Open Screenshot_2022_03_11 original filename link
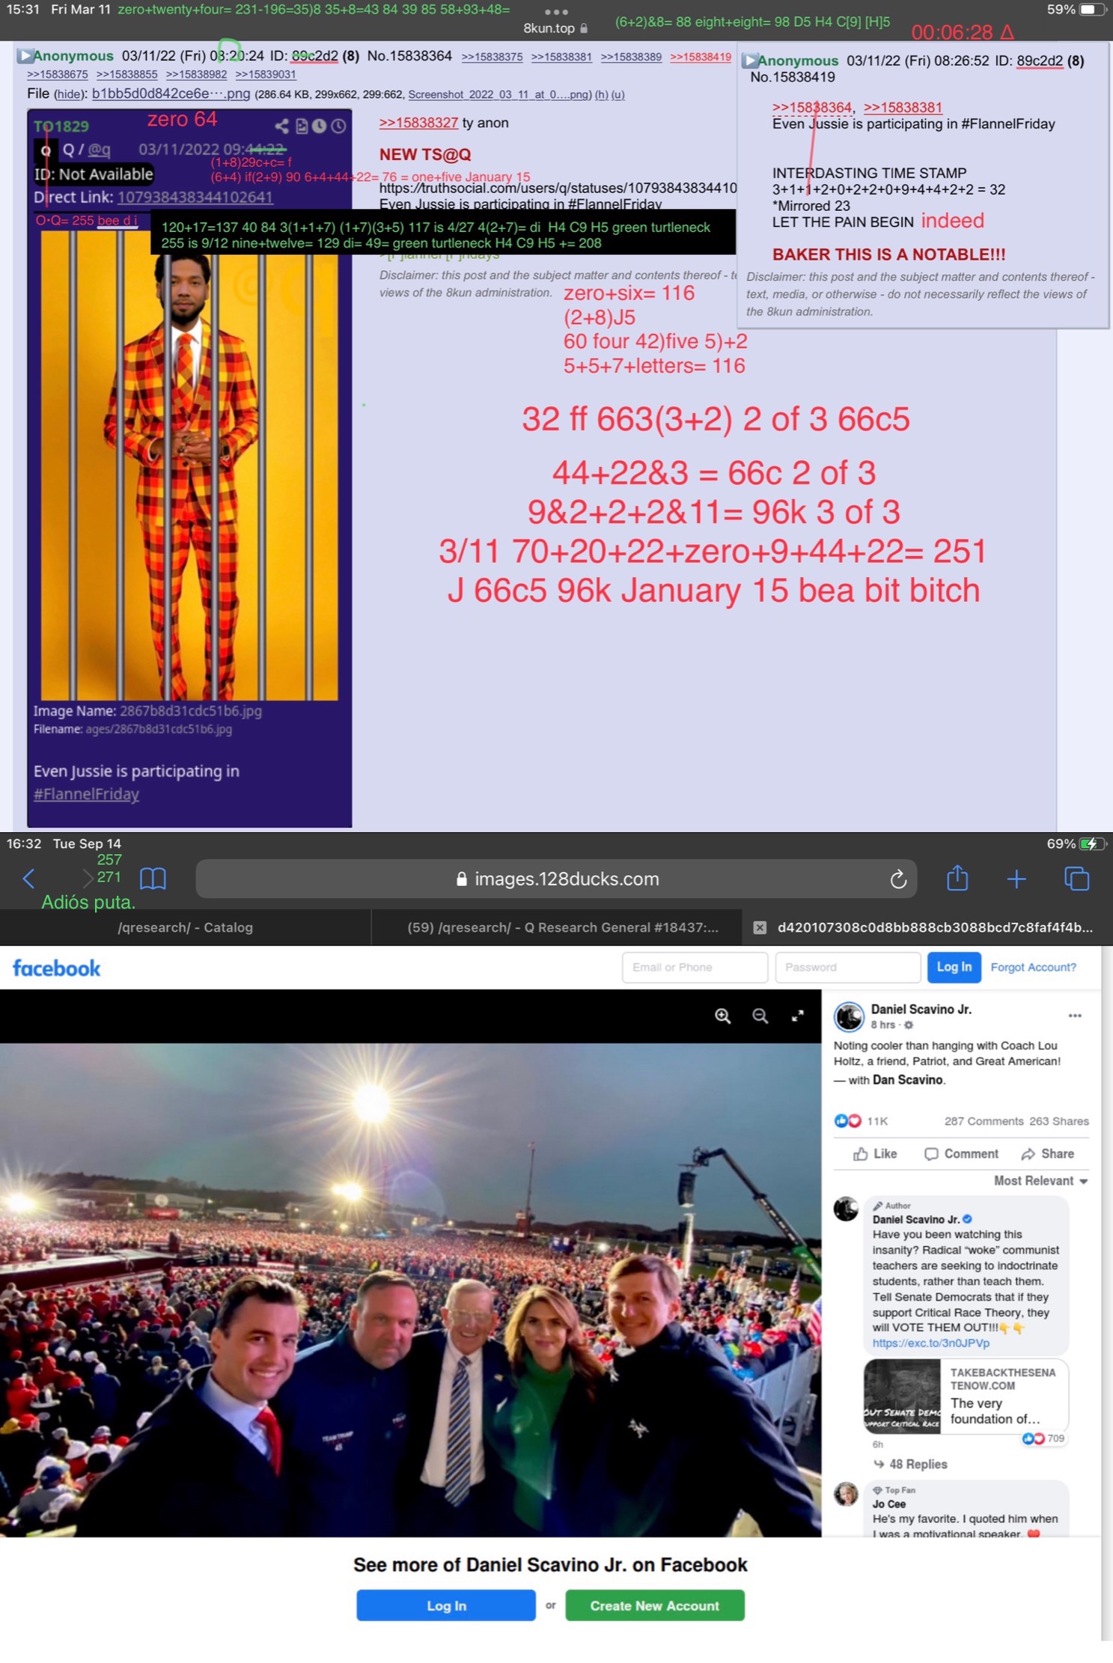This screenshot has width=1113, height=1663. click(498, 94)
